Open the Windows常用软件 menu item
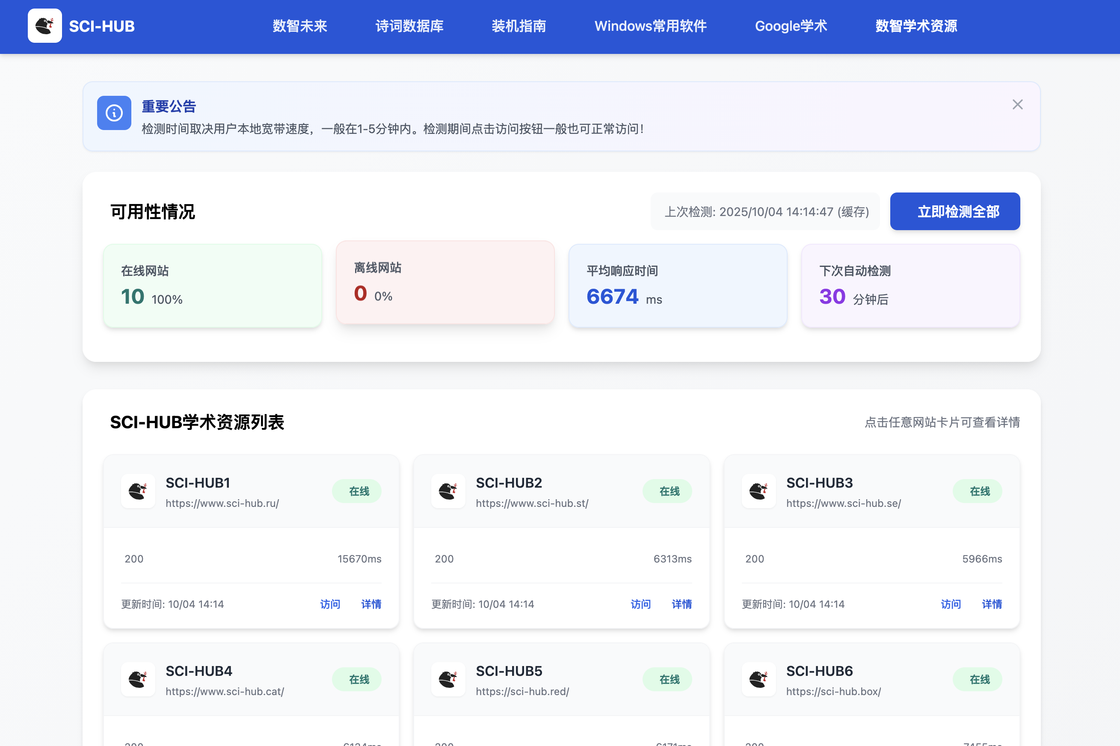Image resolution: width=1120 pixels, height=746 pixels. click(650, 26)
